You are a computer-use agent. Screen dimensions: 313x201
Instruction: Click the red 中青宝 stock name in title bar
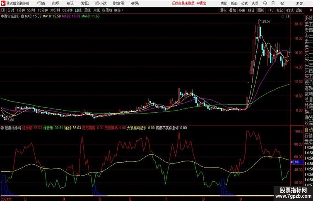tap(201, 3)
